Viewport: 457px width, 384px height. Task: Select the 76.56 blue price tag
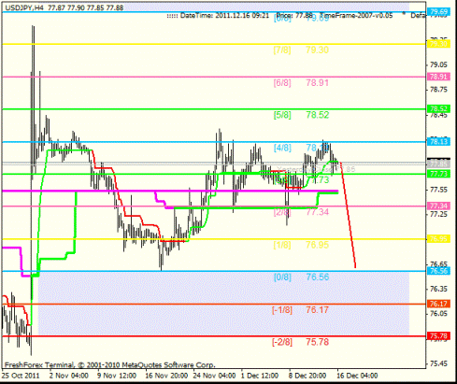tap(438, 271)
